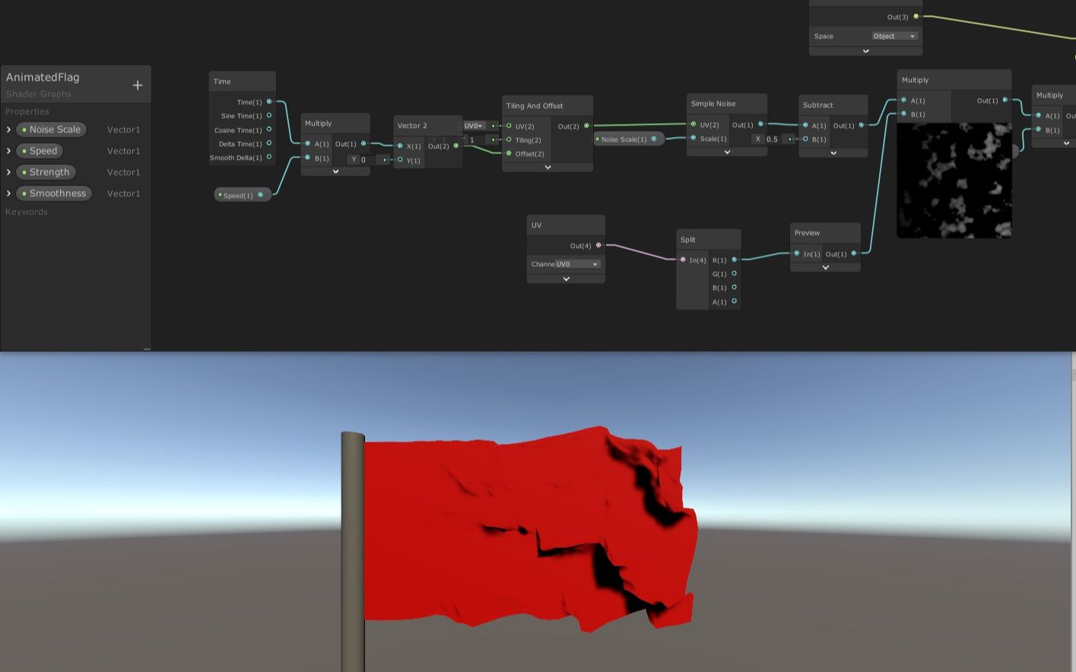1076x672 pixels.
Task: Toggle the preview chevron under the Simple Noise node
Action: [726, 151]
